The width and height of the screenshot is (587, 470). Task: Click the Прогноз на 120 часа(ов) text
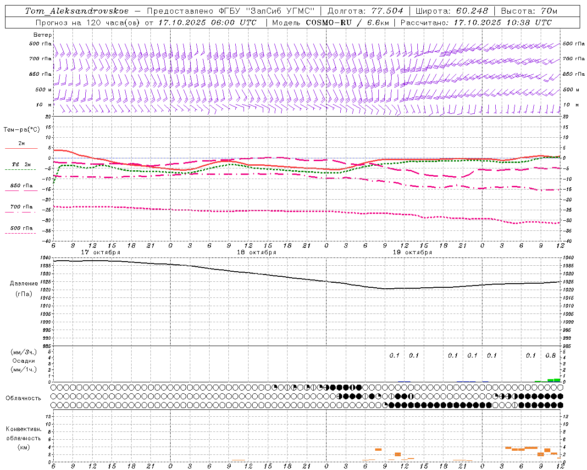88,22
